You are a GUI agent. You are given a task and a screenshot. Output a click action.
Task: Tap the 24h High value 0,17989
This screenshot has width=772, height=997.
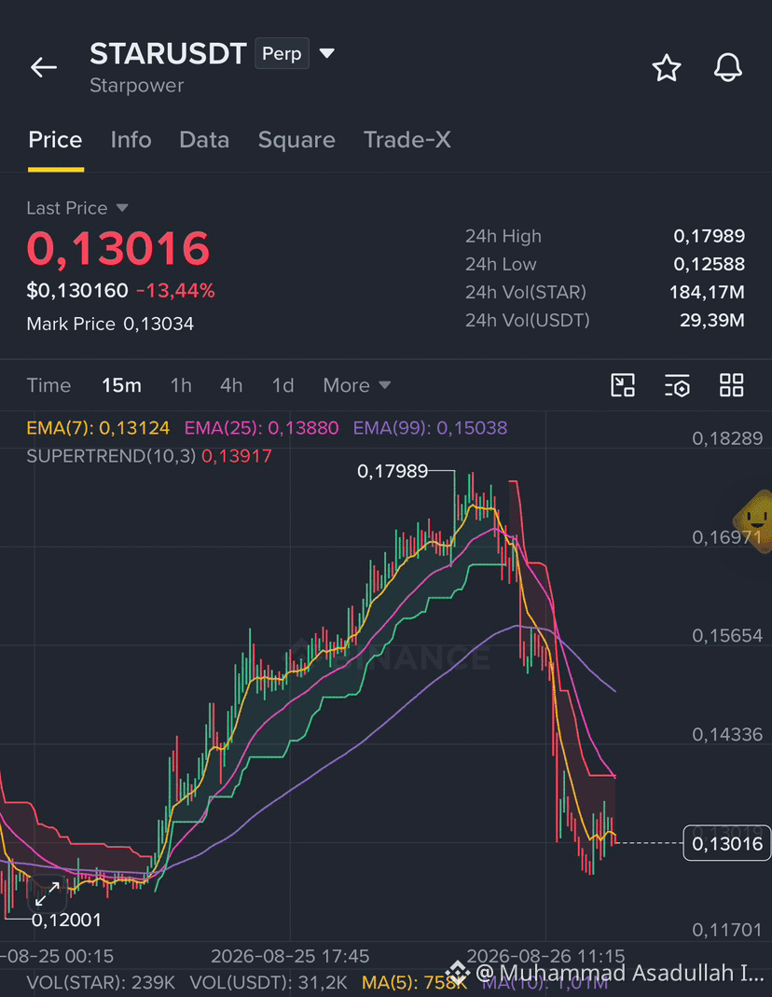(710, 237)
